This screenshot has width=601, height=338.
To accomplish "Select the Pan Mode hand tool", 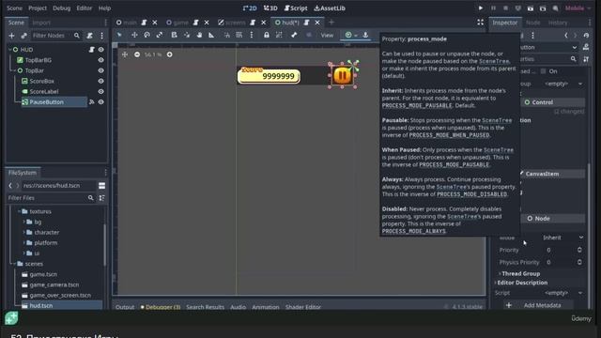I will click(199, 35).
